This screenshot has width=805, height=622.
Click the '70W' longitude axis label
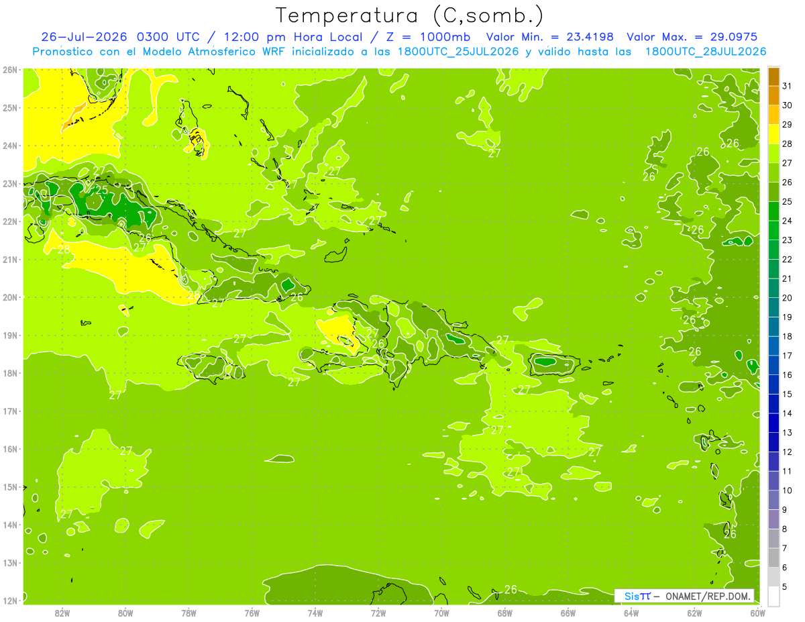[441, 613]
